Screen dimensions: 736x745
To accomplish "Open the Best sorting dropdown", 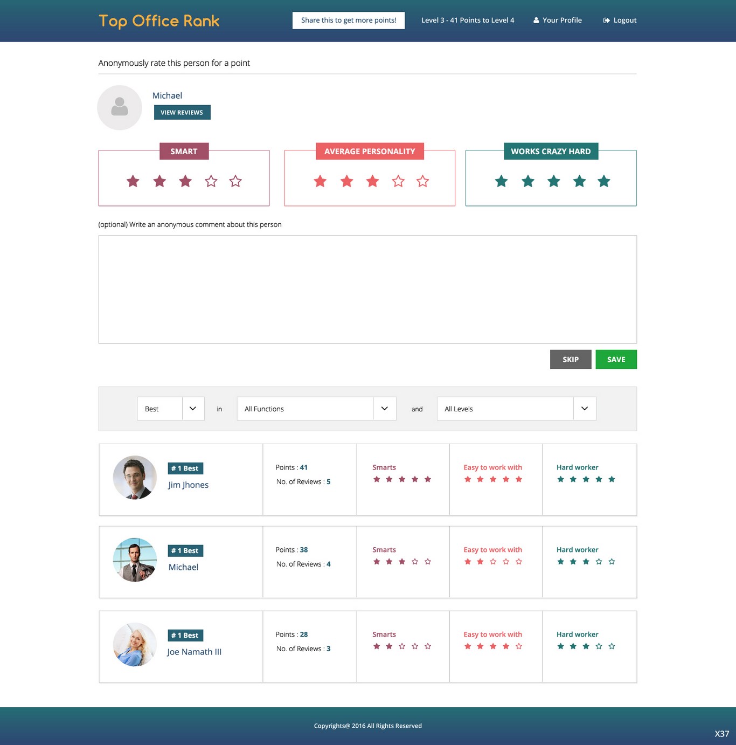I will point(171,409).
